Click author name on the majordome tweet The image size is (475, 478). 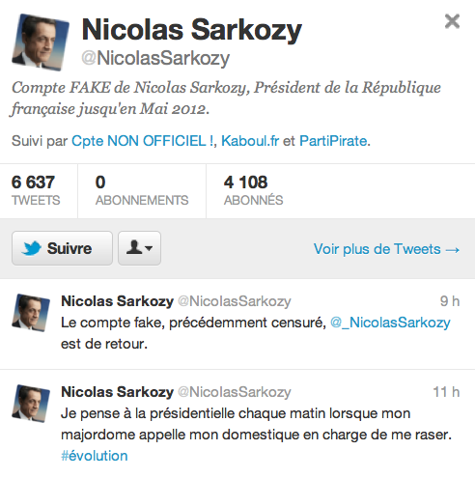(x=117, y=392)
